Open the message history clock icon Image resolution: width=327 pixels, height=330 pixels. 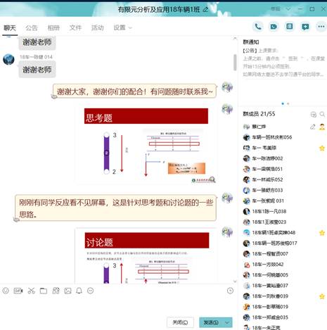pos(230,291)
